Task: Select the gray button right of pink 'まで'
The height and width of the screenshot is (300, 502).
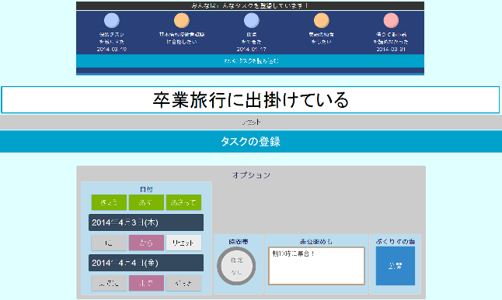Action: coord(183,283)
